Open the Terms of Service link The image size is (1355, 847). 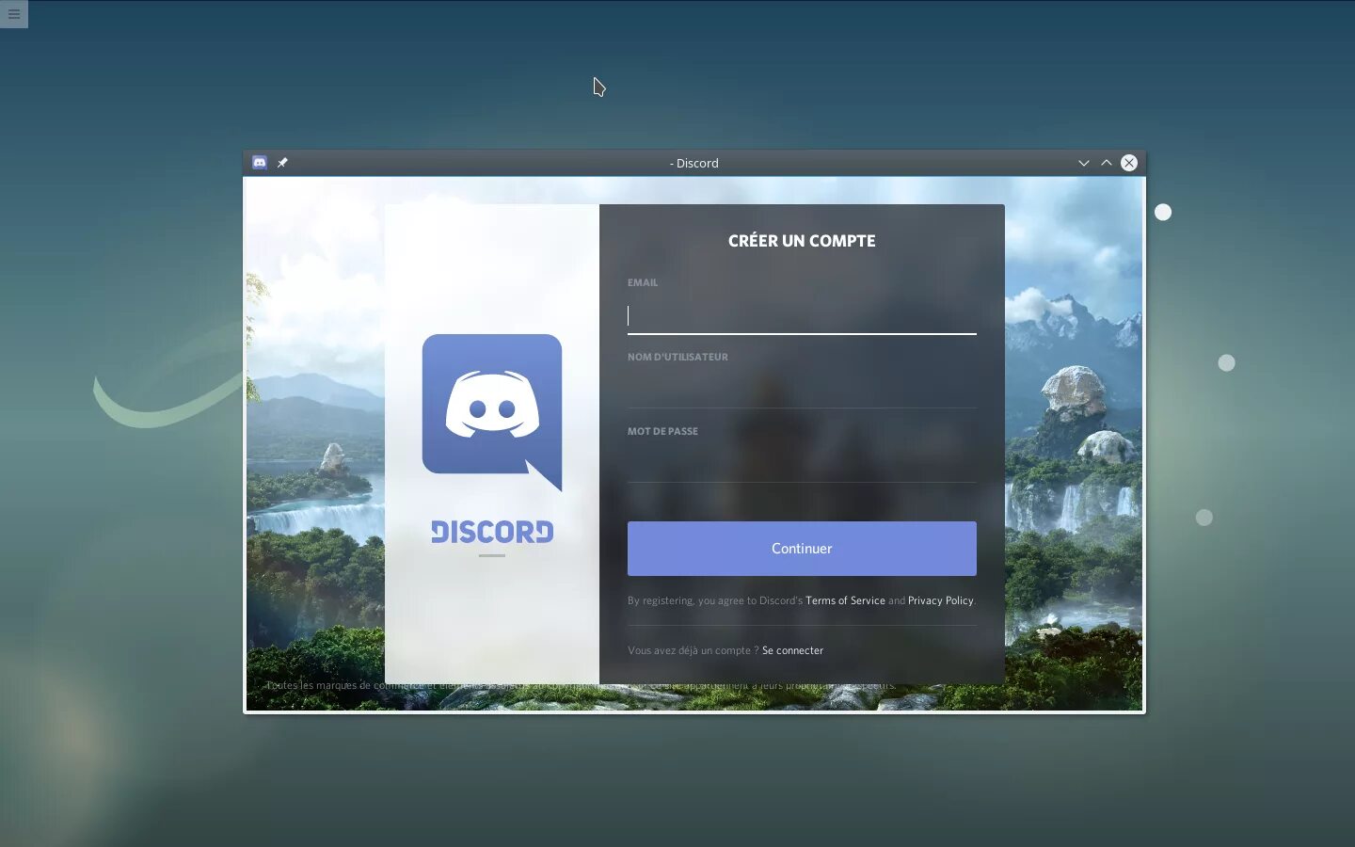coord(845,600)
